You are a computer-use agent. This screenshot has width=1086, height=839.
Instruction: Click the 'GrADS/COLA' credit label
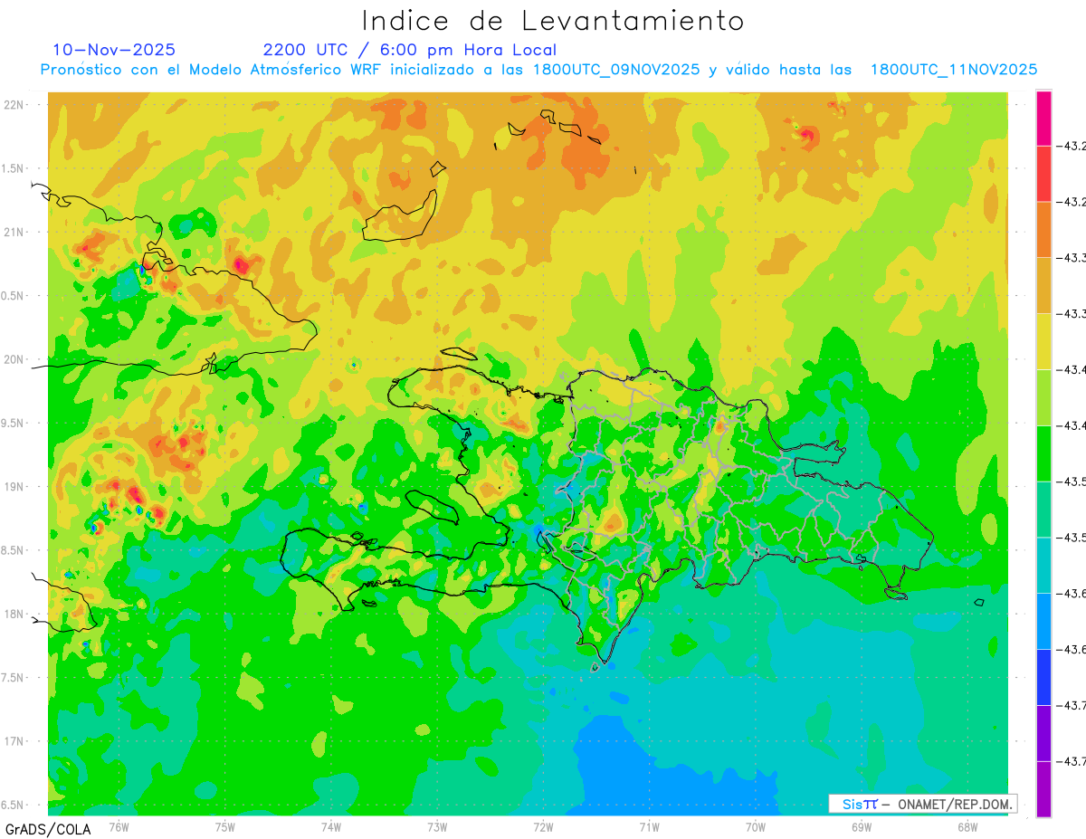[x=48, y=829]
